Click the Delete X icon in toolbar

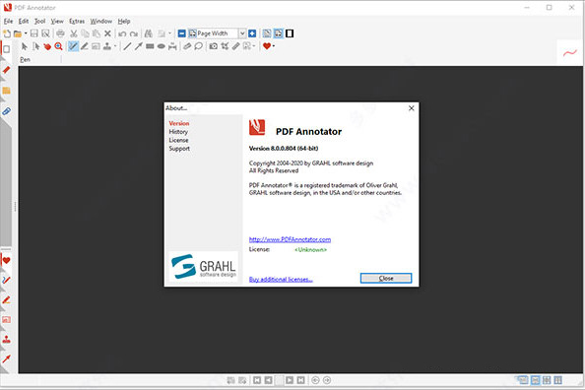click(x=107, y=33)
